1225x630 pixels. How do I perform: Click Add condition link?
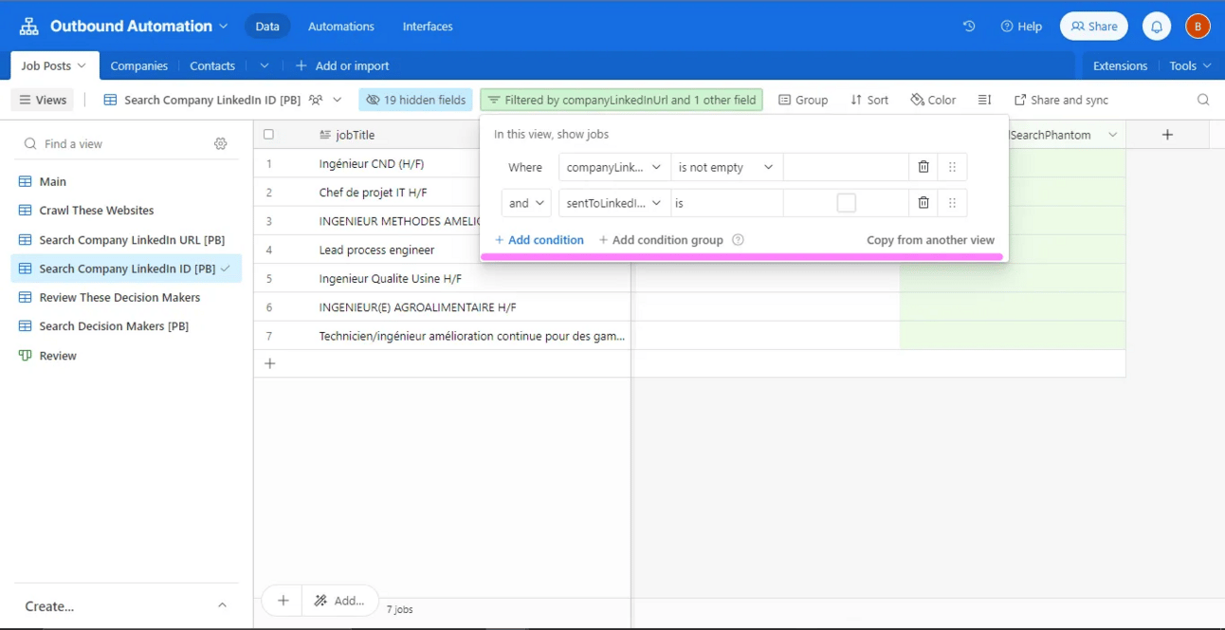(539, 240)
